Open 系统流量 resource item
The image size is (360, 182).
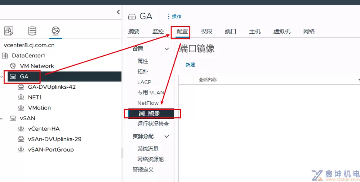click(x=148, y=149)
